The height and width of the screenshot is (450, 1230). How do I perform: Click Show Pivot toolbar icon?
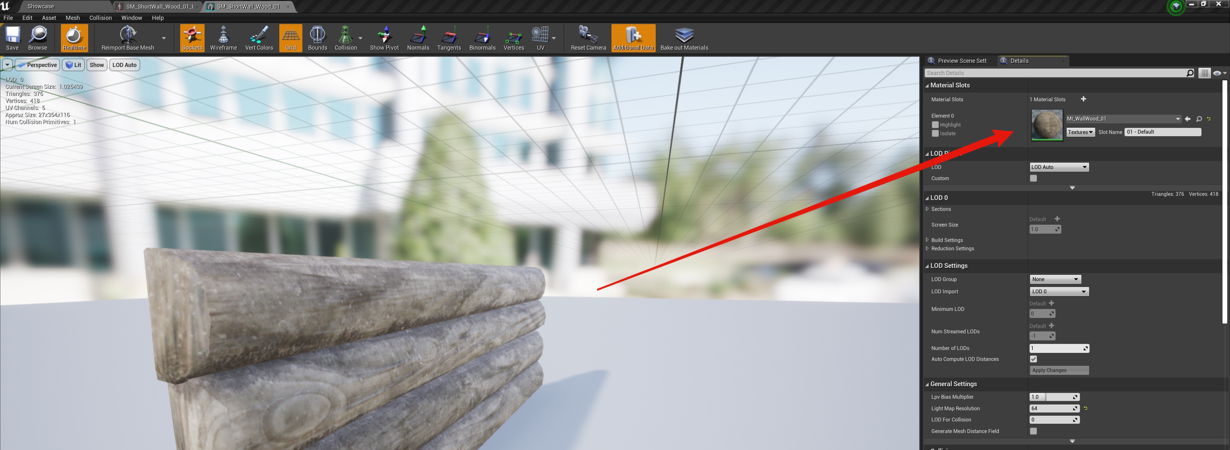[384, 38]
